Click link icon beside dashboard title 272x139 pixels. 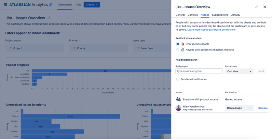coord(49,18)
